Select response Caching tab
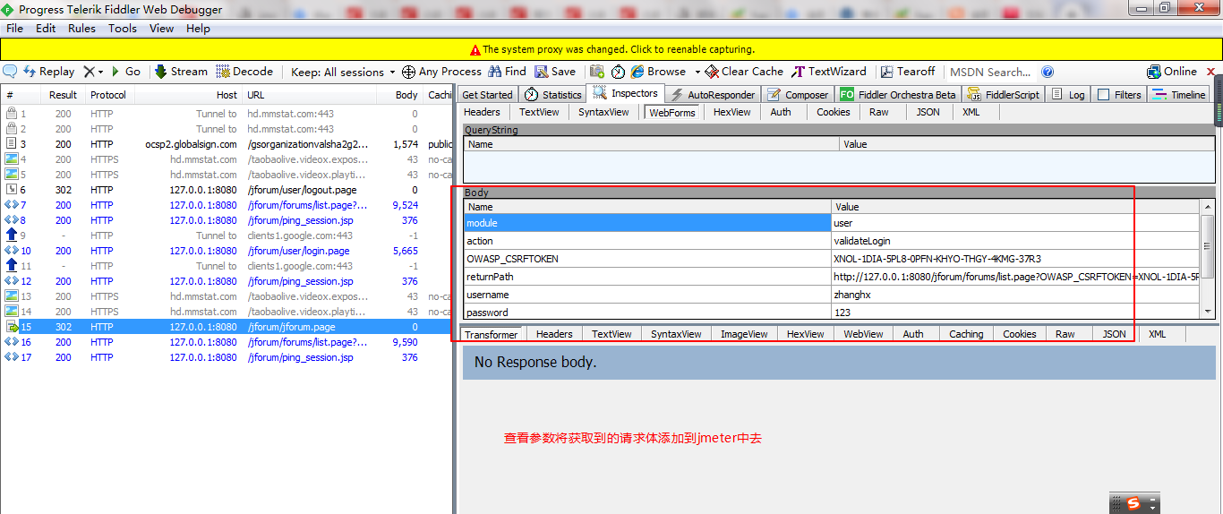This screenshot has width=1223, height=514. 966,334
